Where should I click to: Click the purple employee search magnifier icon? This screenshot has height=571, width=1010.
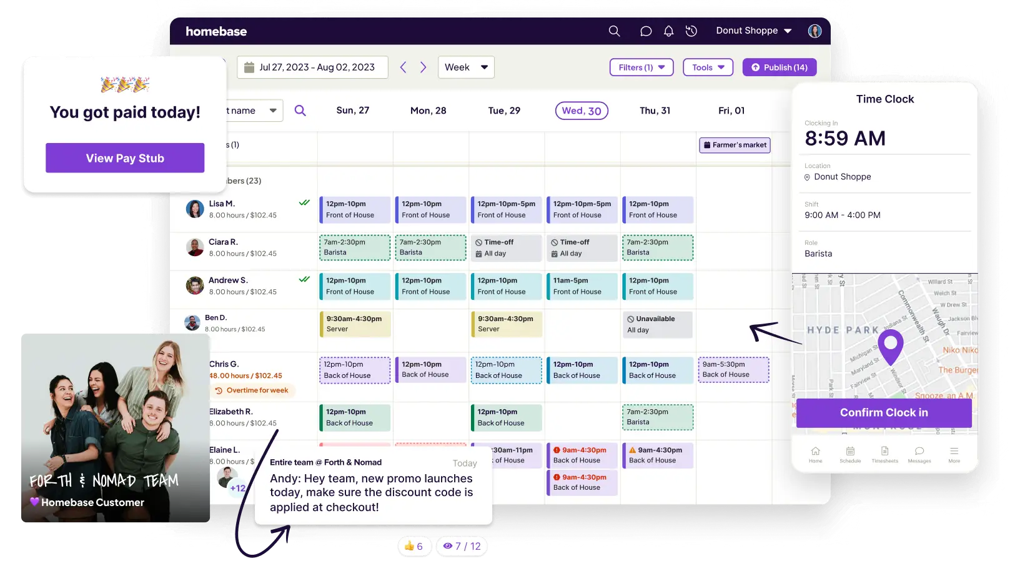click(x=300, y=111)
